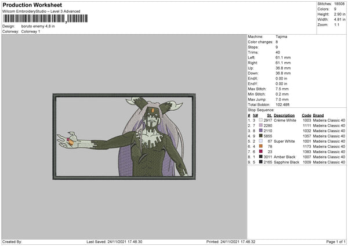Select the 'Crème White' description

pos(285,120)
